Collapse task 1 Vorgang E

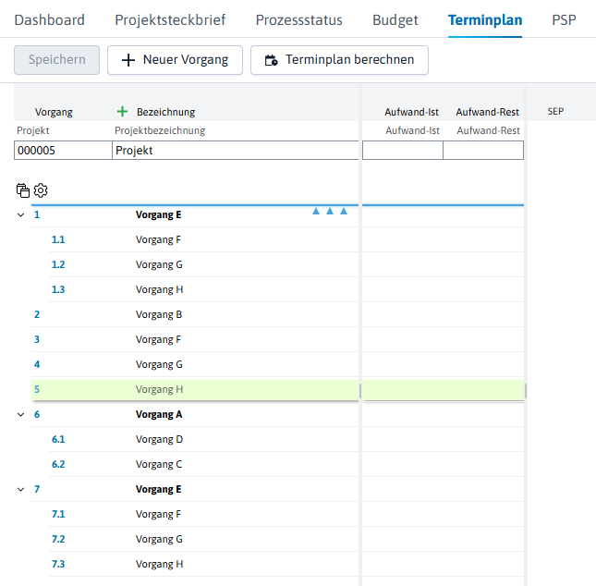[21, 214]
